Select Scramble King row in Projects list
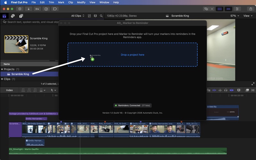Viewport: 256px width, 160px height. [x=29, y=74]
